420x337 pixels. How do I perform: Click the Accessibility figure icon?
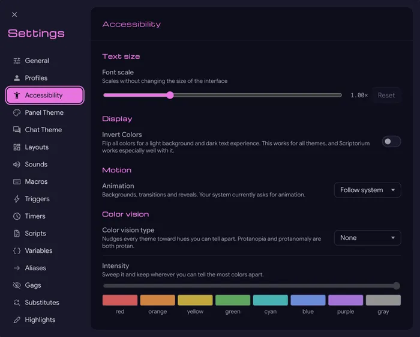tap(17, 95)
